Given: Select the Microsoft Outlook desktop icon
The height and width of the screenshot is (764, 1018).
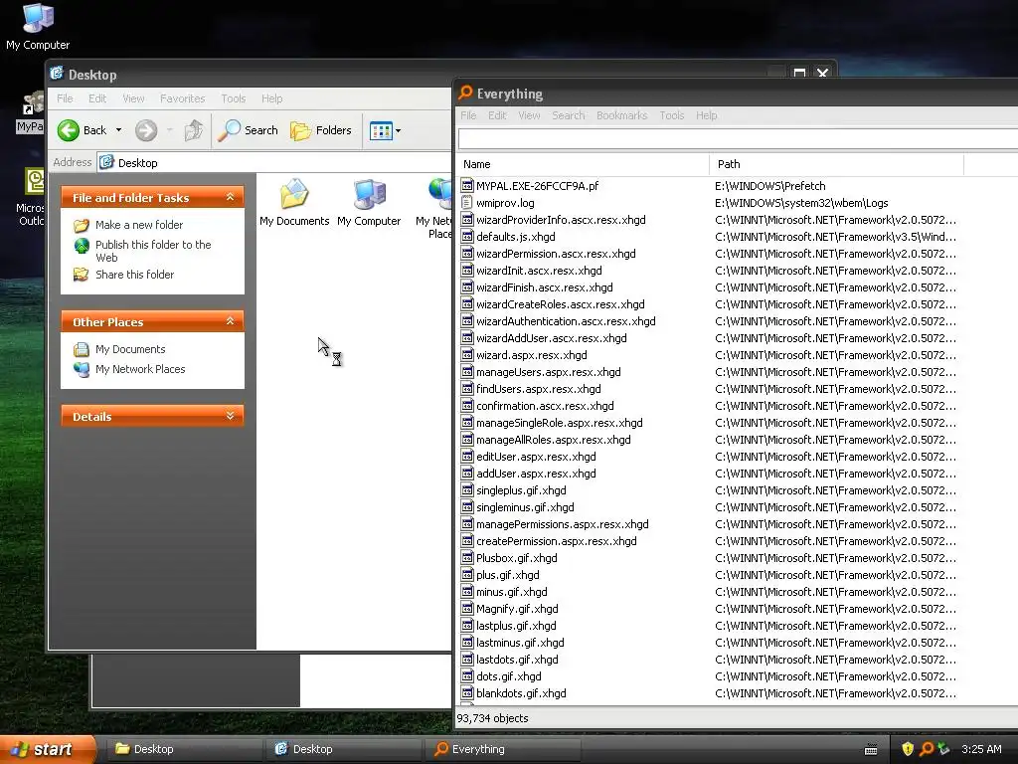Looking at the screenshot, I should coord(33,182).
